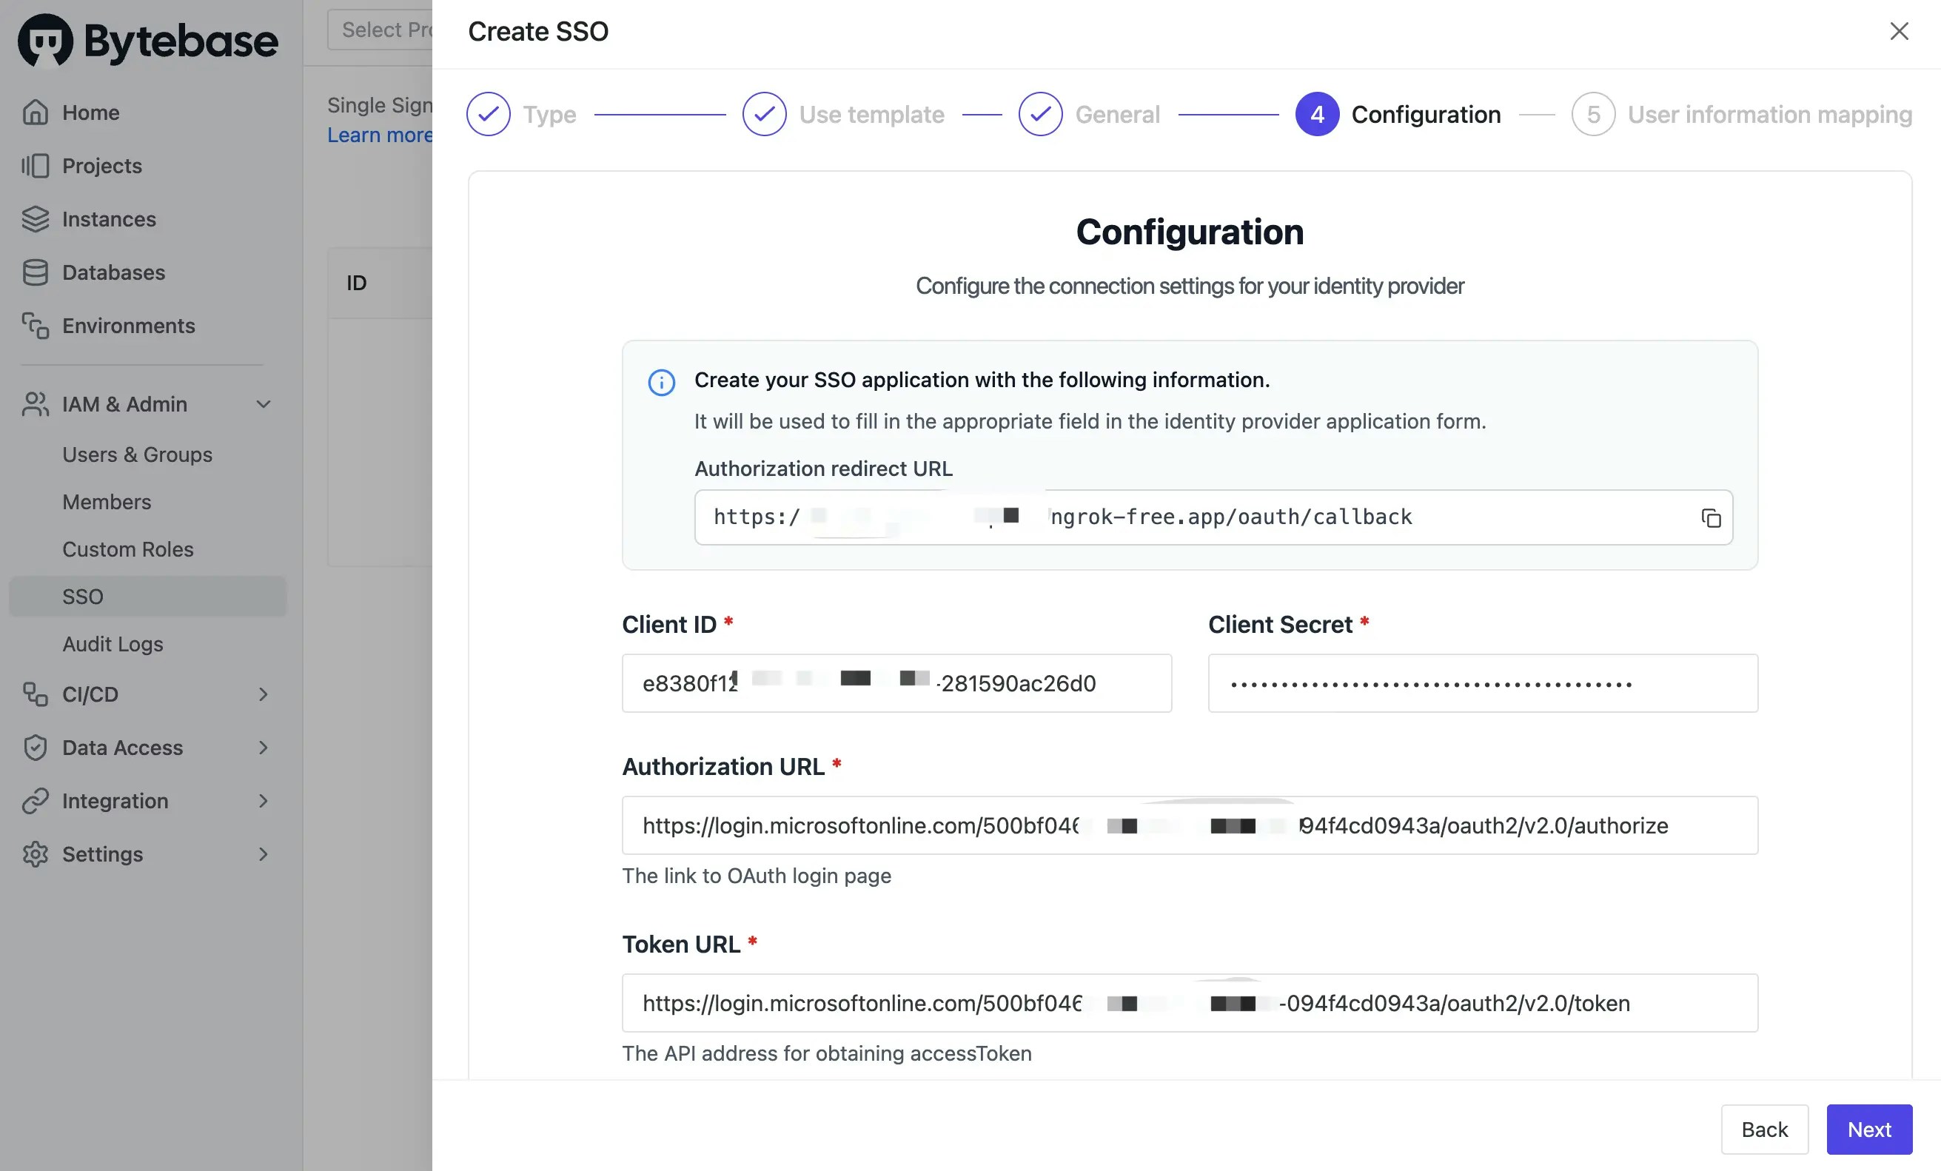Open Data Access from sidebar
Viewport: 1941px width, 1171px height.
click(x=122, y=748)
